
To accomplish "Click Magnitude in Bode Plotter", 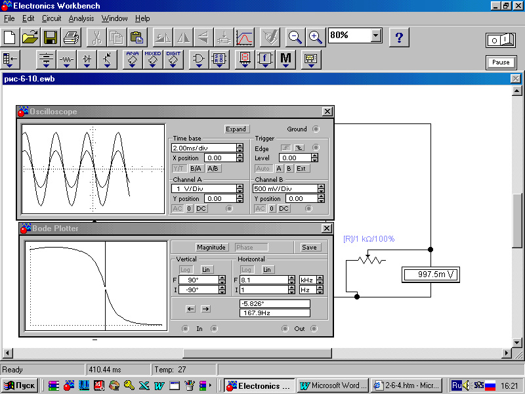I will (x=211, y=248).
